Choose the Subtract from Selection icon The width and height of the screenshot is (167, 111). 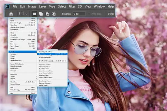pyautogui.click(x=47, y=14)
